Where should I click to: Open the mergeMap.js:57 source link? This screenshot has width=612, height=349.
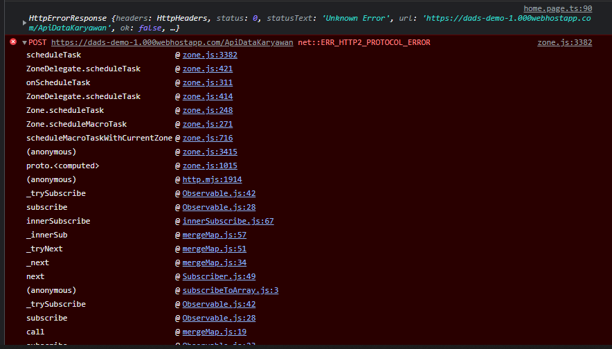[x=215, y=235]
